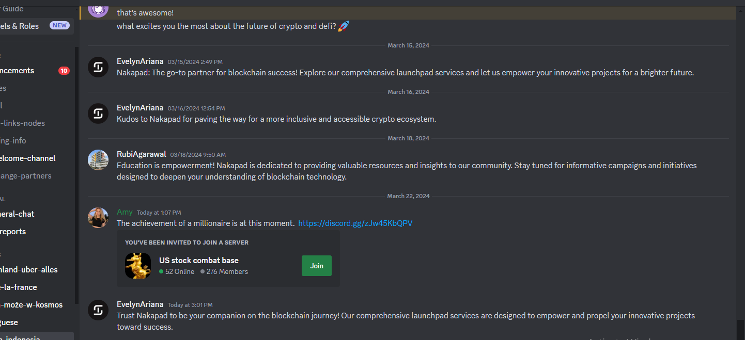Click the channel list scrollbar
The height and width of the screenshot is (340, 745).
tap(77, 175)
